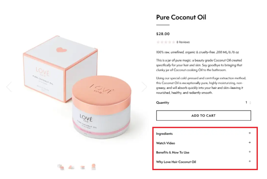Expand Why Love Hair Coconut Oil label
This screenshot has width=267, height=179.
176,162
